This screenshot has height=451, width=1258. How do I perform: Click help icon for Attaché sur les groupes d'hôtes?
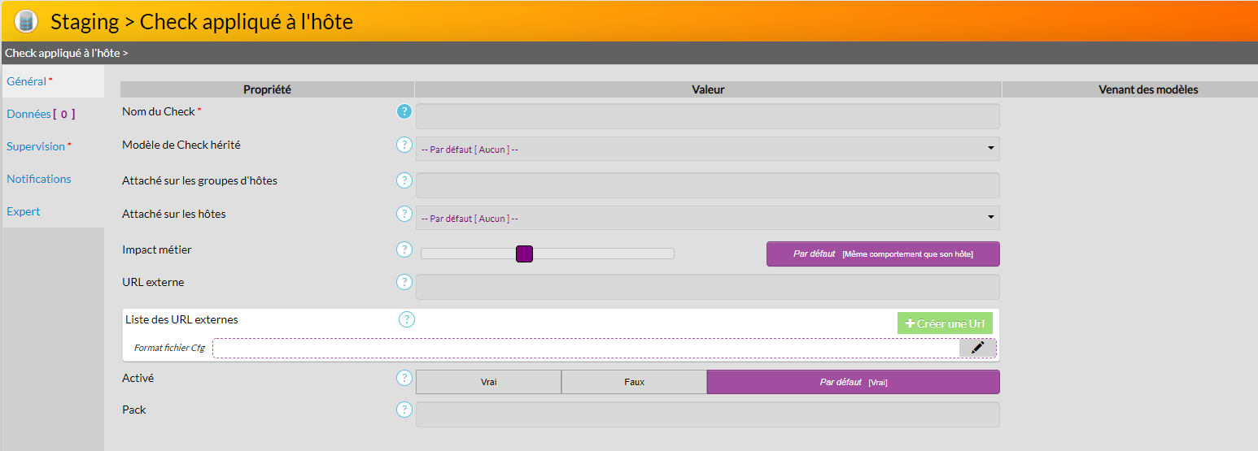(x=404, y=180)
